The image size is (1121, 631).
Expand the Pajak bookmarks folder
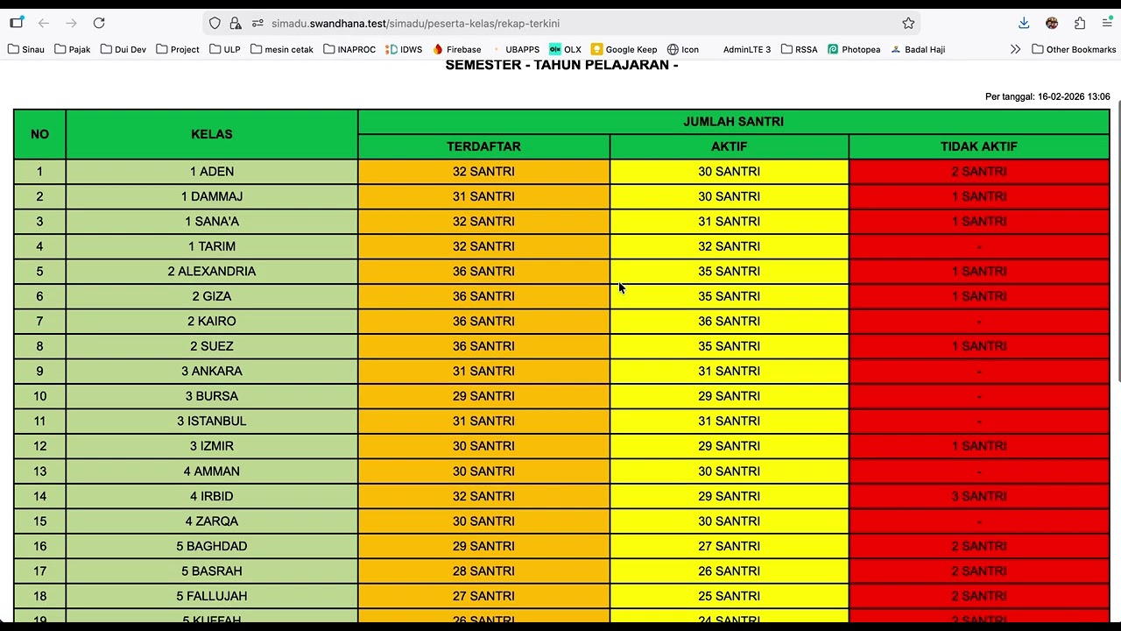(x=73, y=49)
